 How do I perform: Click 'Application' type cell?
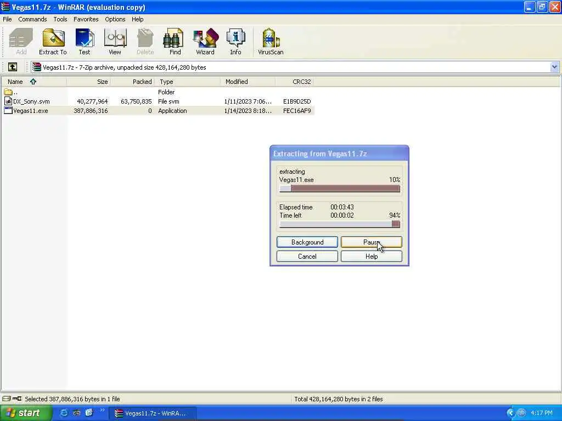pyautogui.click(x=172, y=111)
